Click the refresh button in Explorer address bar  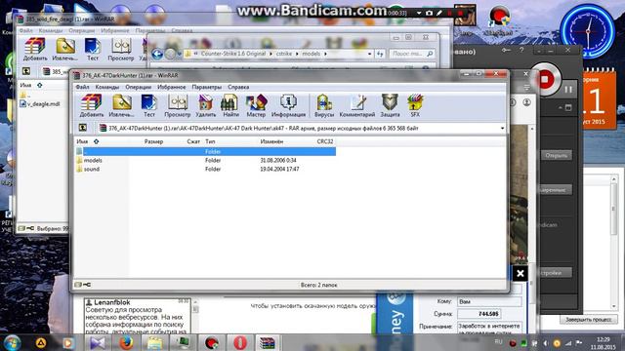coord(380,54)
